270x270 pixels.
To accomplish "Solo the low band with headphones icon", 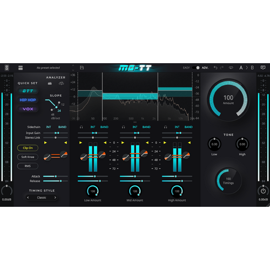I will coord(82,127).
